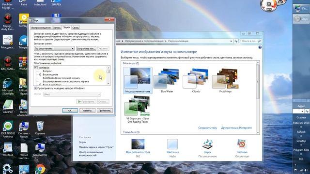
Task: Click the Применить button
Action: coord(105,111)
